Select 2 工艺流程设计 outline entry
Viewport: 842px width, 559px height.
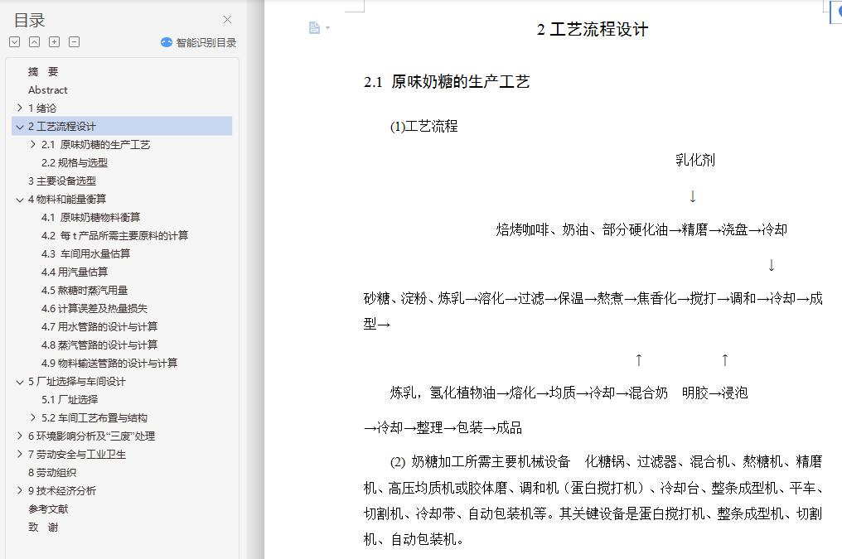tap(62, 127)
